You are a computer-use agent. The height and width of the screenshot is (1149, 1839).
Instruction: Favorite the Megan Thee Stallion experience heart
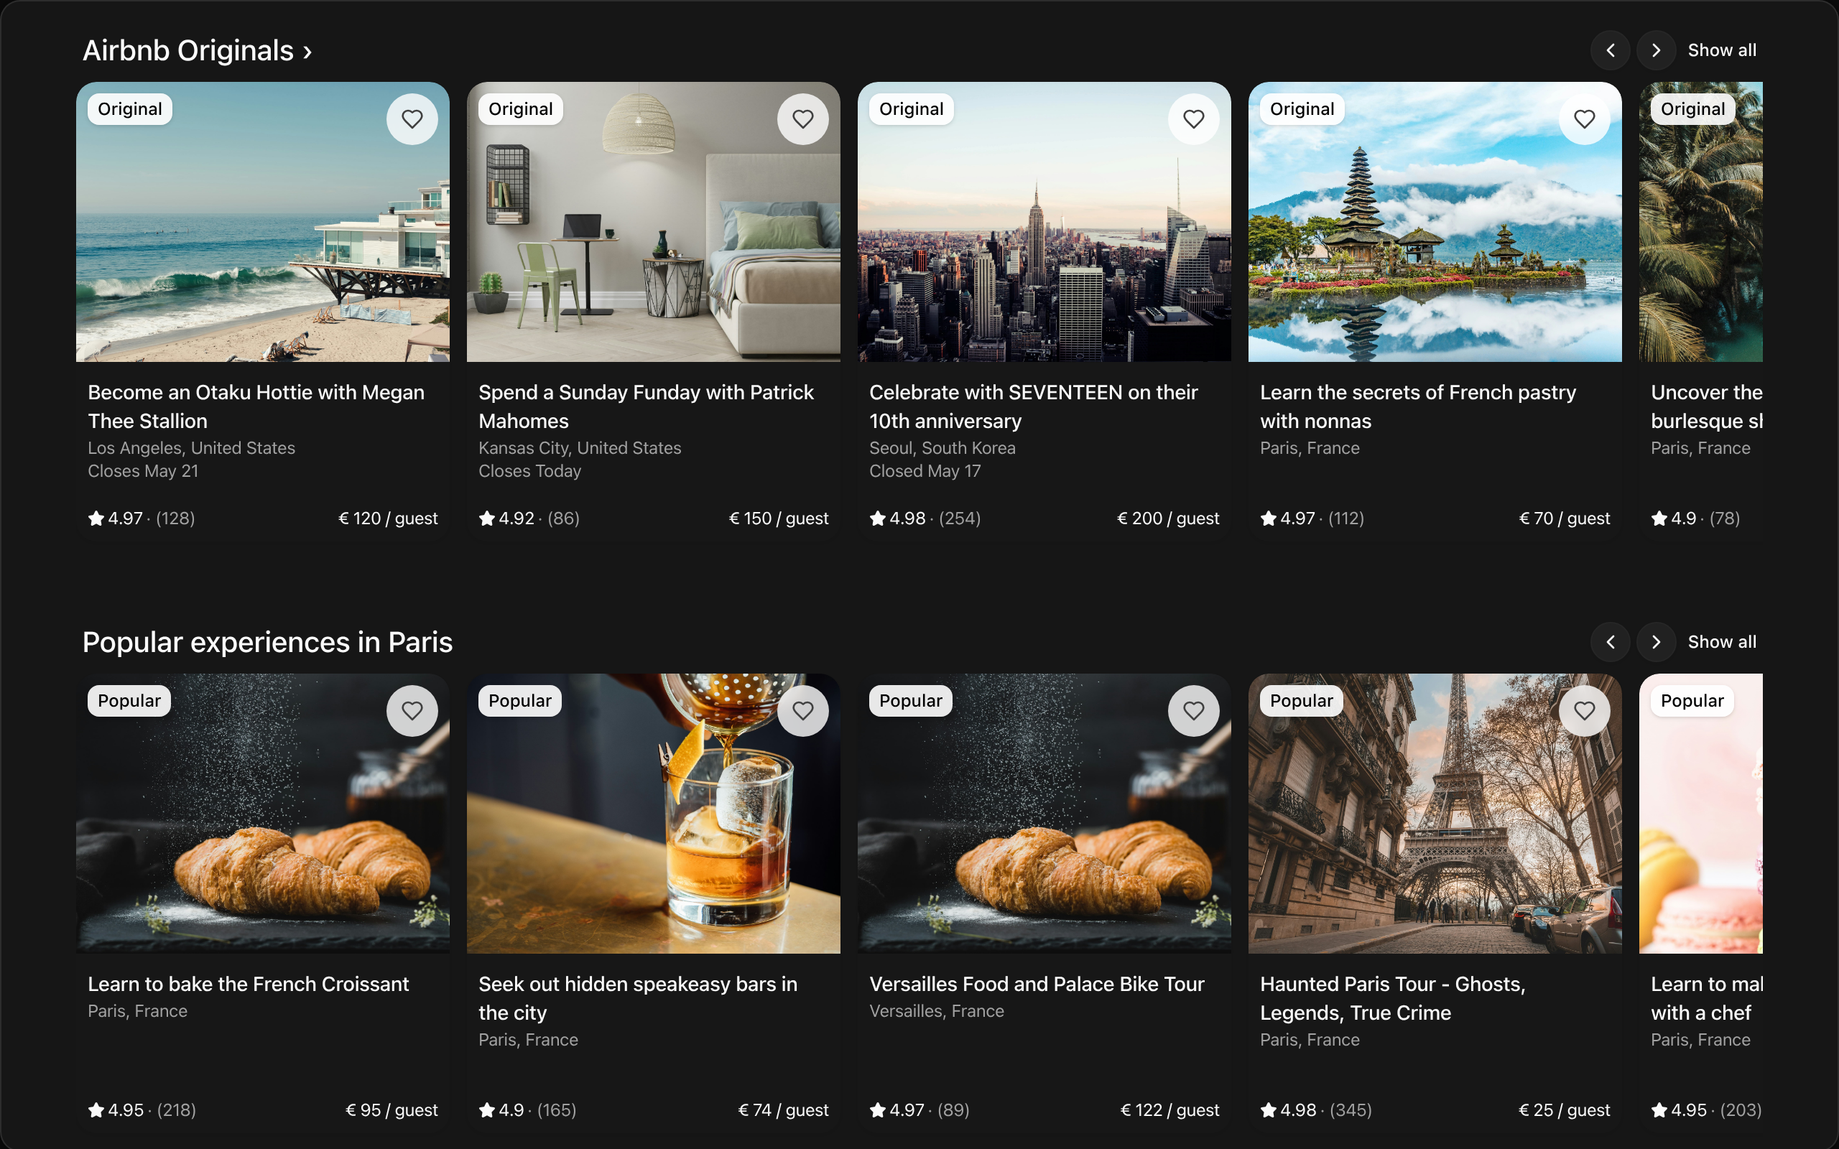click(412, 118)
